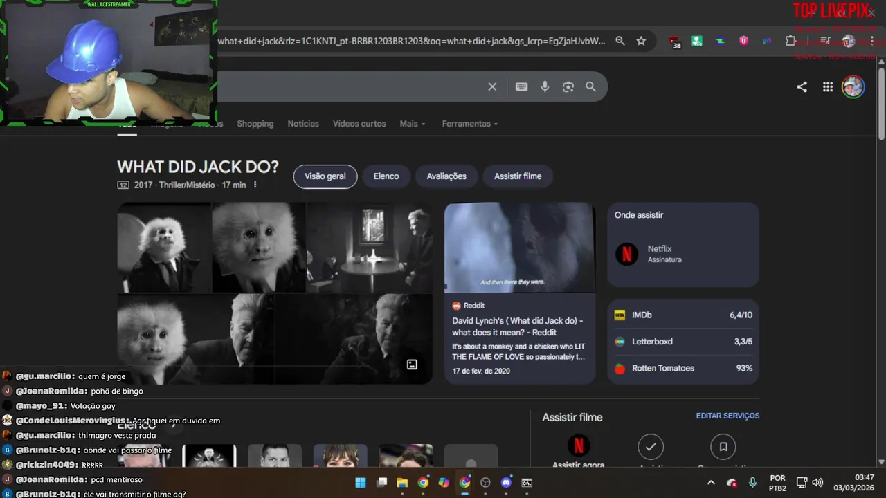Mark the film as watched checkmark

(x=651, y=447)
